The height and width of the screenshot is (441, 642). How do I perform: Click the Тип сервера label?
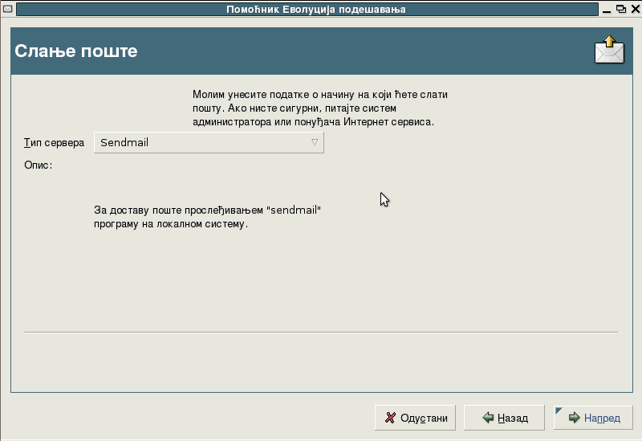[x=54, y=143]
